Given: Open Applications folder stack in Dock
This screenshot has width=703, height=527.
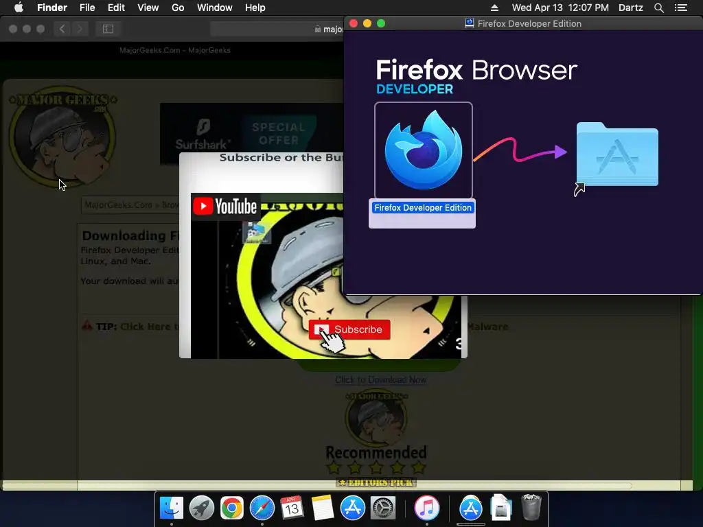Looking at the screenshot, I should click(x=471, y=508).
